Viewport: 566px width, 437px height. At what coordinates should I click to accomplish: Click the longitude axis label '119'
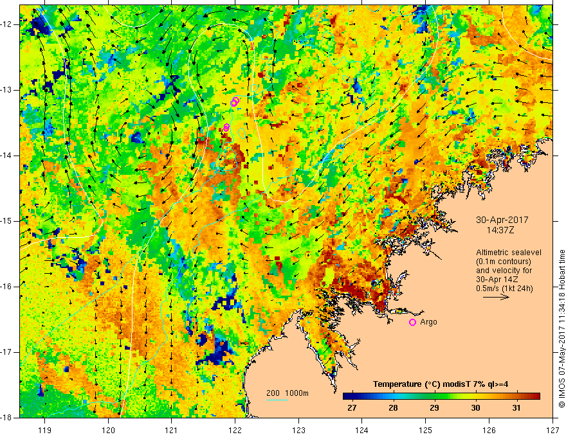tap(45, 430)
